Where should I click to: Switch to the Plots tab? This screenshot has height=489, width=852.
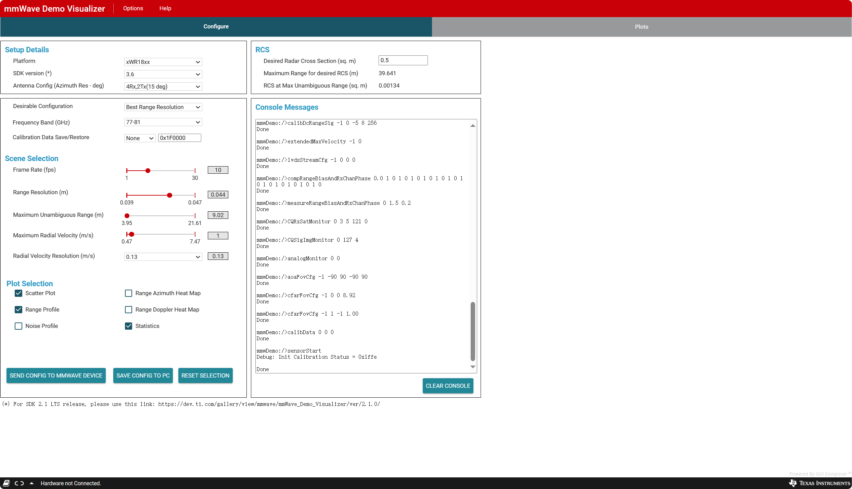click(641, 27)
